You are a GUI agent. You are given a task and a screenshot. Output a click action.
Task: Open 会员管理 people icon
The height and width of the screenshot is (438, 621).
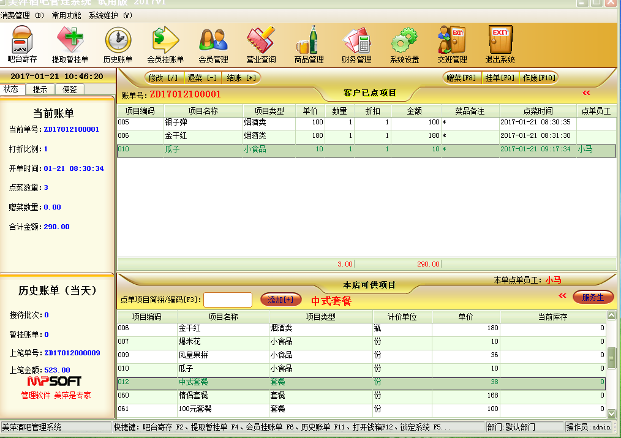click(x=214, y=44)
